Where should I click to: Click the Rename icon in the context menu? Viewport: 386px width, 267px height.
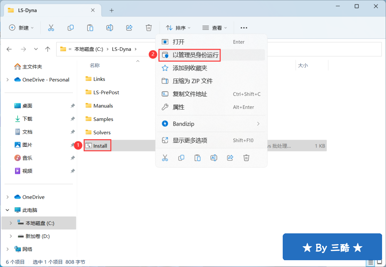pyautogui.click(x=214, y=158)
